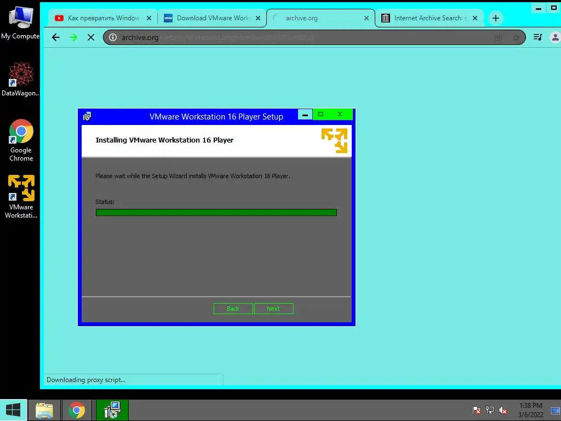Bookmark this page with the star icon
561x421 pixels.
tap(516, 37)
